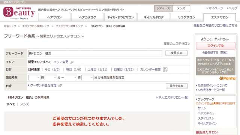The image size is (240, 135).
Task: Click カレンダー指定 link
Action: pyautogui.click(x=150, y=69)
